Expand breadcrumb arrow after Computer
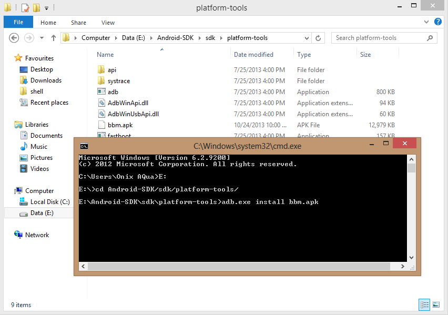 click(x=116, y=38)
